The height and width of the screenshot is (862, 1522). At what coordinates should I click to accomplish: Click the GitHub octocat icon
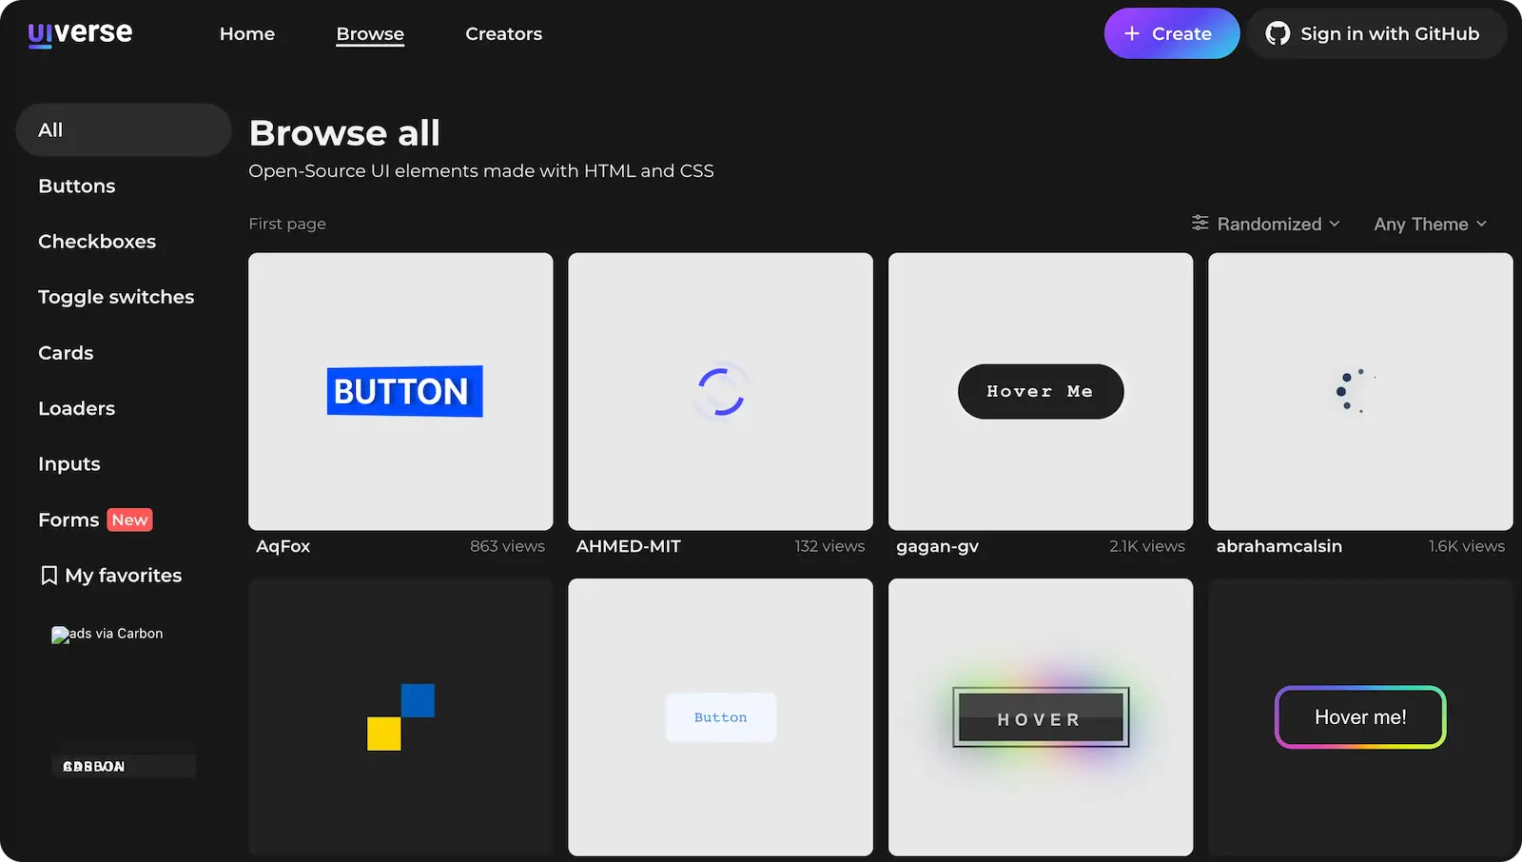click(x=1278, y=34)
